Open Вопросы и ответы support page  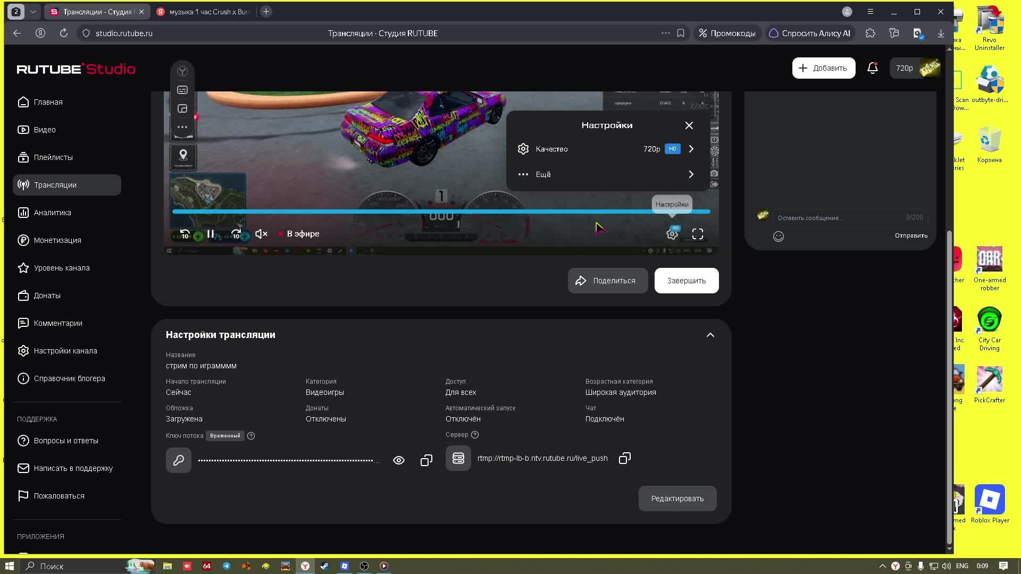point(67,441)
